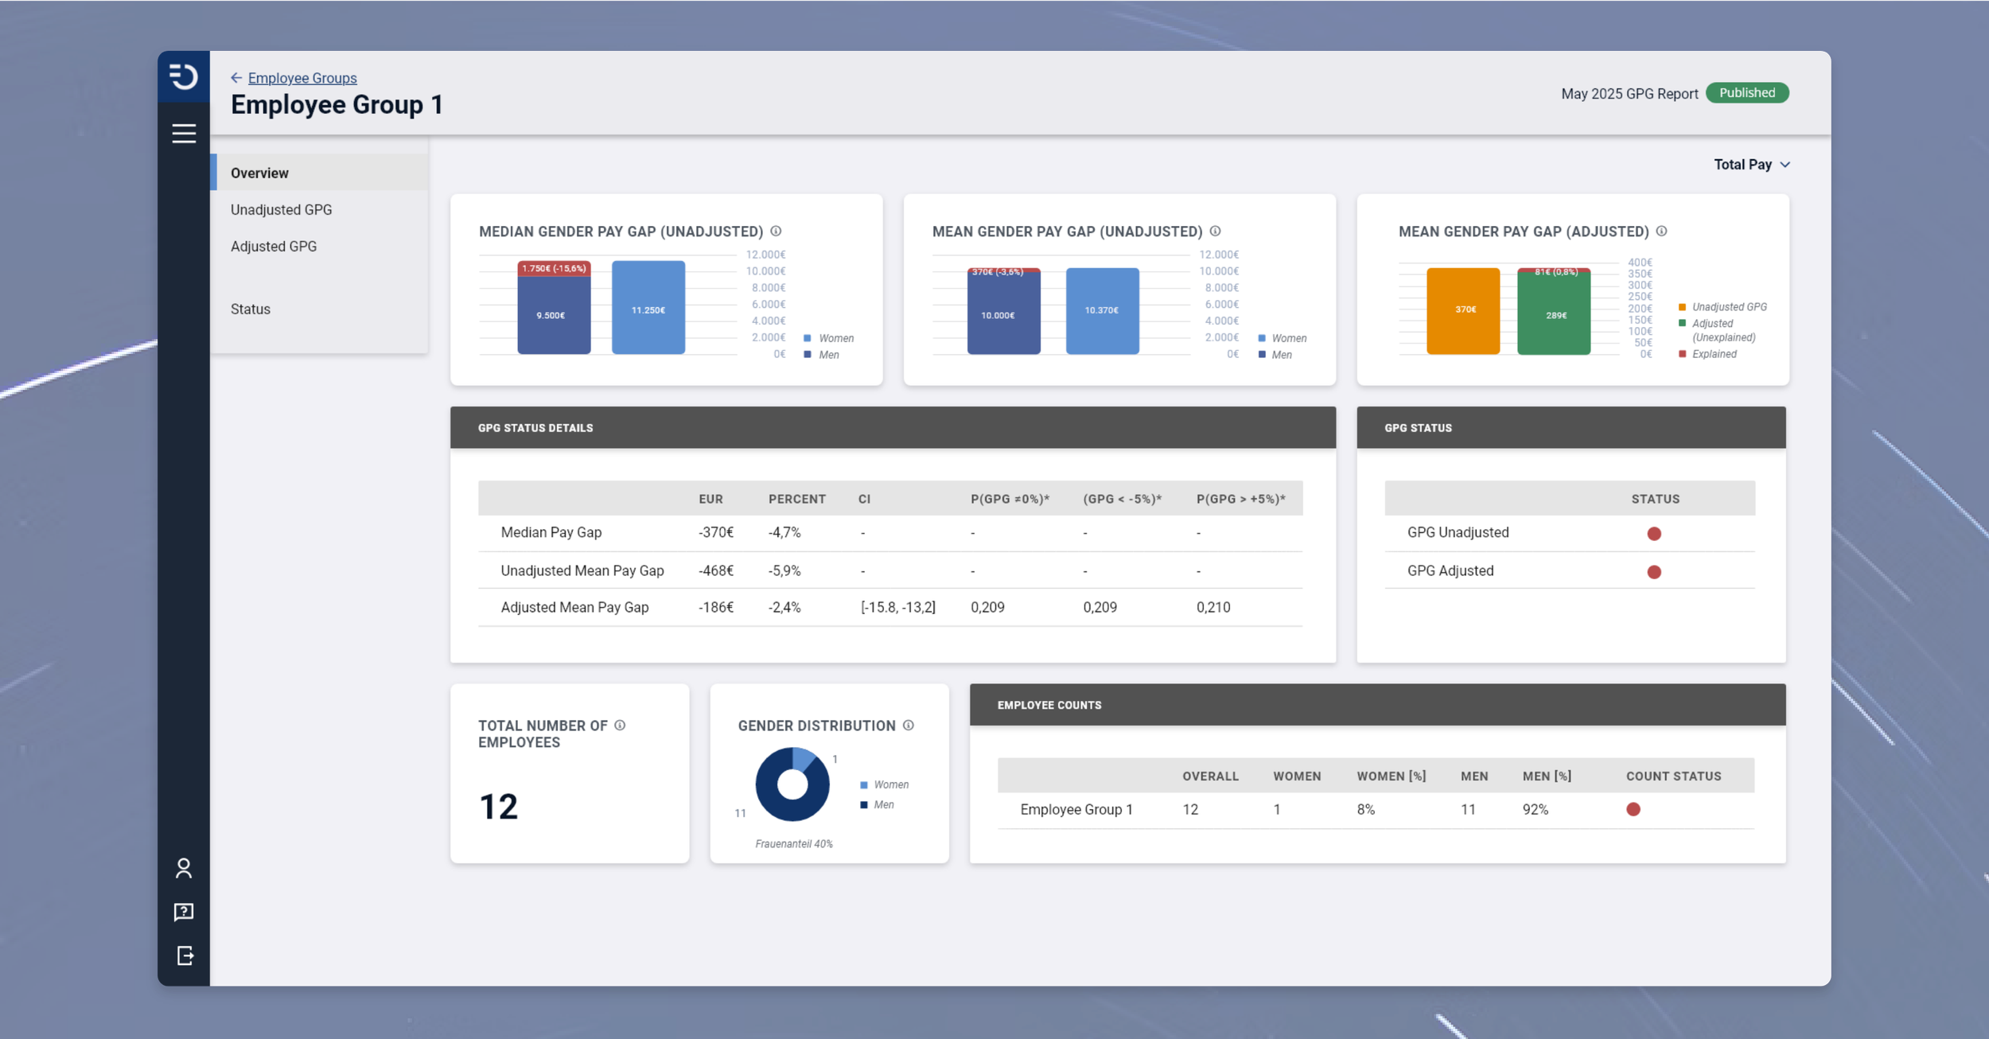Toggle Women legend in Median chart
The image size is (1989, 1039).
[x=829, y=338]
